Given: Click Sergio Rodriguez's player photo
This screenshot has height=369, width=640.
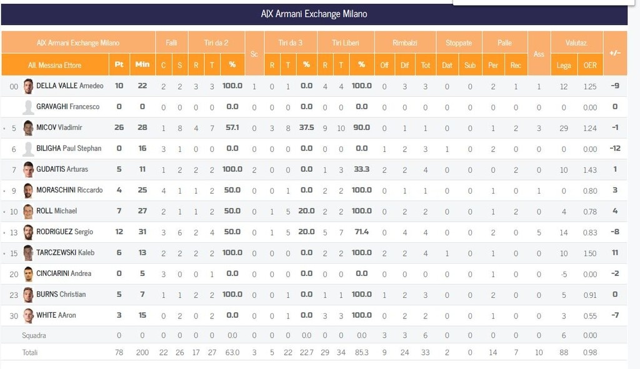Looking at the screenshot, I should point(28,232).
